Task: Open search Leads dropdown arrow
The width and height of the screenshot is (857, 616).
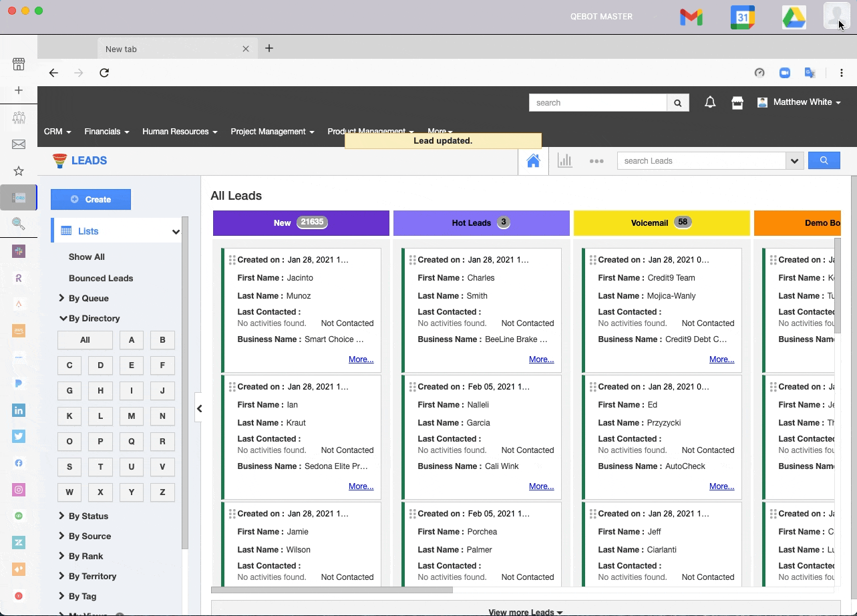Action: (794, 161)
